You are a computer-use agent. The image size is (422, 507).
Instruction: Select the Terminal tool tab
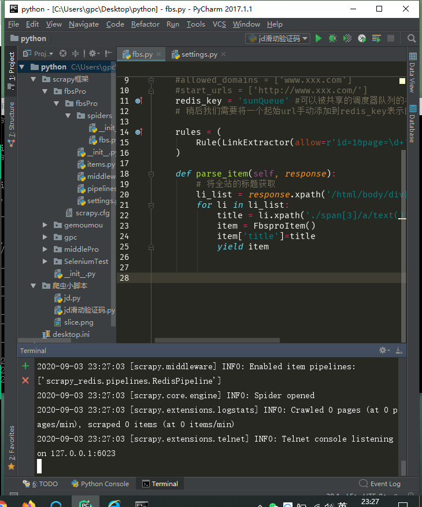tap(161, 484)
